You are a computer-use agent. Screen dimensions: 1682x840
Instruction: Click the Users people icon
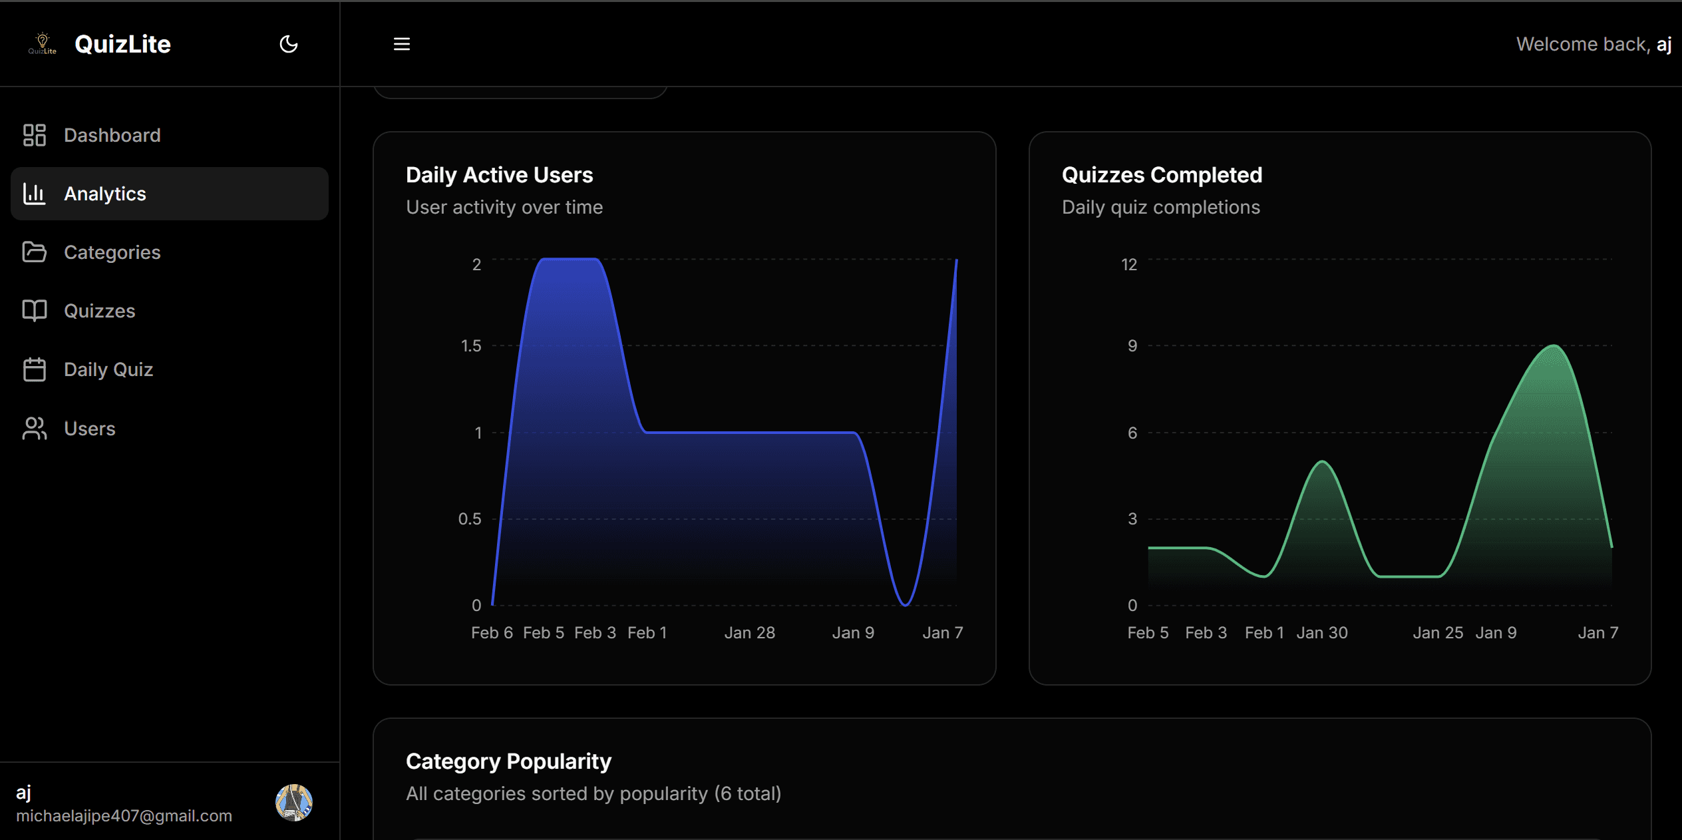[x=34, y=429]
